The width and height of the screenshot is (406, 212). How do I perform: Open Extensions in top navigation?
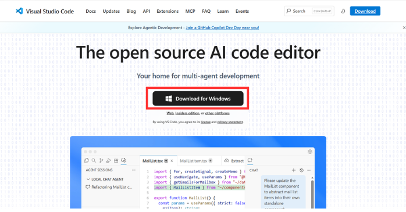[168, 11]
